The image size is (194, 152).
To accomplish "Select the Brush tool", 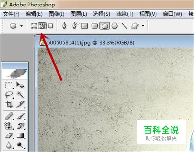I will click(21, 116).
